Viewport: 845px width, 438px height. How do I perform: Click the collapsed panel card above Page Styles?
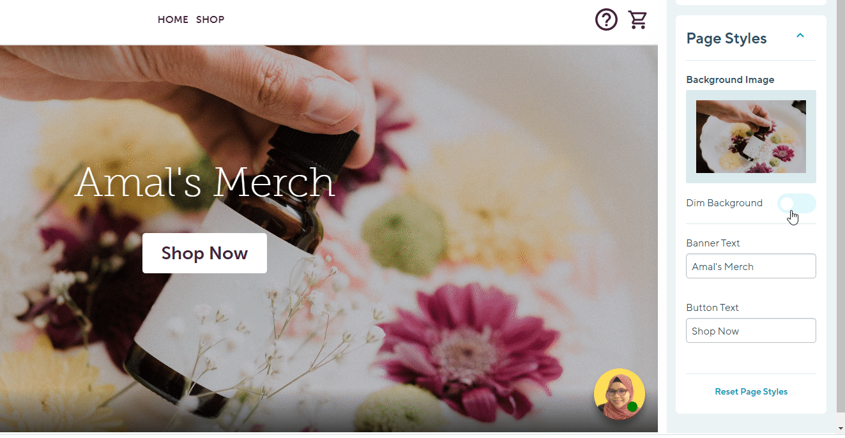point(751,3)
